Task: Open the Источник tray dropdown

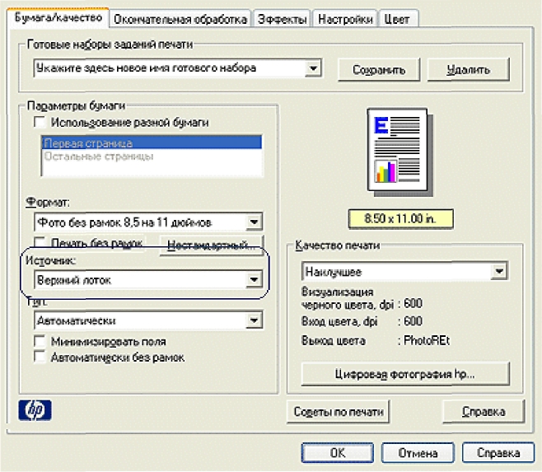Action: pos(254,281)
